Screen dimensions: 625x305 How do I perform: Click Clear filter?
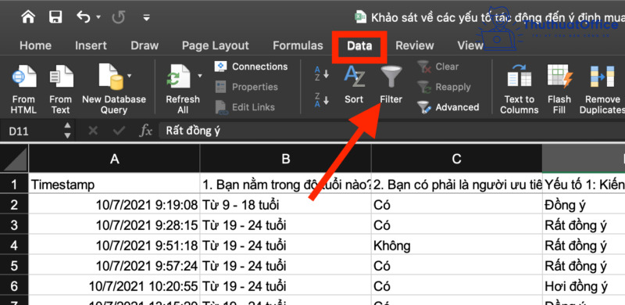(437, 66)
